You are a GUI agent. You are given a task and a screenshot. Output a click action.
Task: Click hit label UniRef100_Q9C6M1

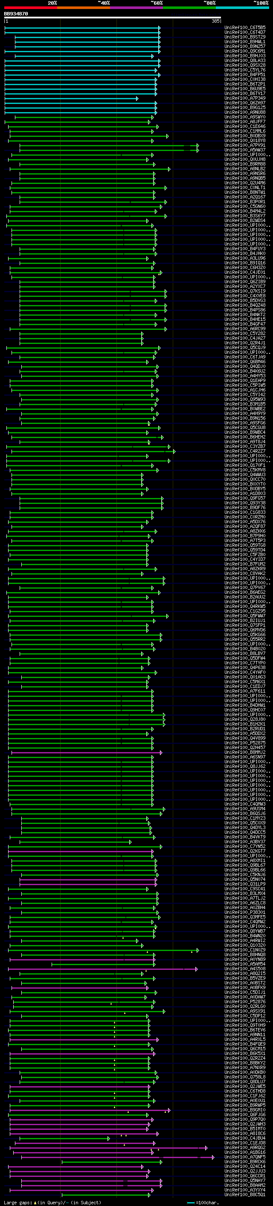point(245,51)
